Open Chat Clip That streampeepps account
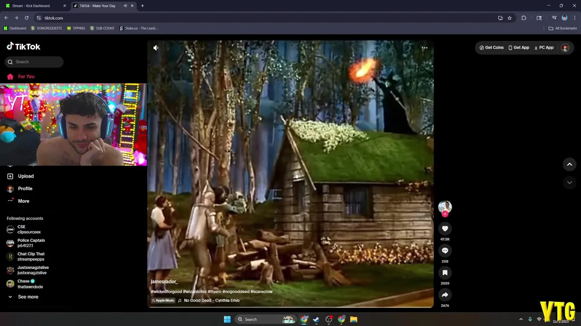The height and width of the screenshot is (326, 581). pyautogui.click(x=26, y=257)
